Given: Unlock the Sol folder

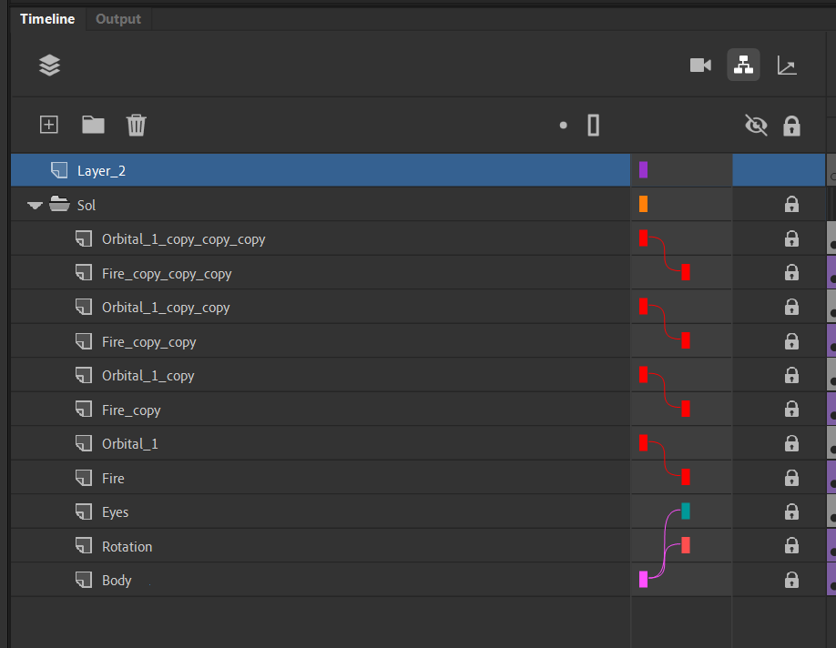Looking at the screenshot, I should (791, 205).
